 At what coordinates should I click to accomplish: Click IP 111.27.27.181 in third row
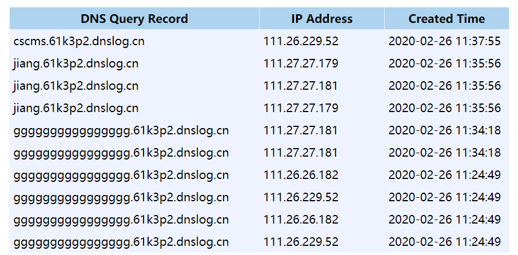point(301,86)
